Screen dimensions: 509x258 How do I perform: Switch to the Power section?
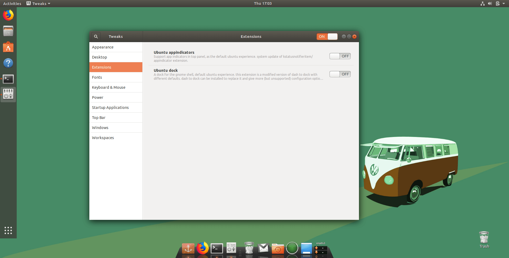[x=116, y=97]
